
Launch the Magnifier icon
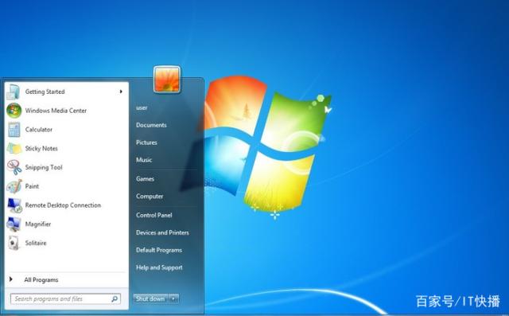point(14,224)
